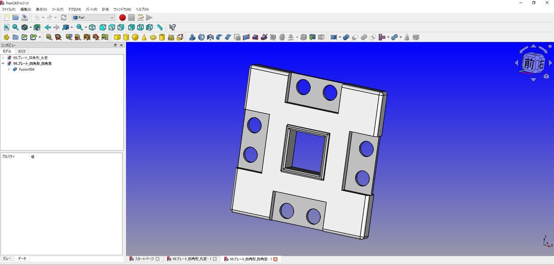Switch to the タスク tab
554x265 pixels.
pyautogui.click(x=22, y=52)
